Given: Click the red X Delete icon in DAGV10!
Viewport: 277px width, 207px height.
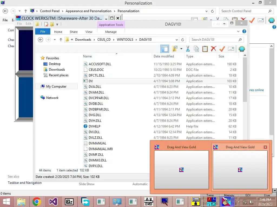Looking at the screenshot, I should [x=213, y=49].
